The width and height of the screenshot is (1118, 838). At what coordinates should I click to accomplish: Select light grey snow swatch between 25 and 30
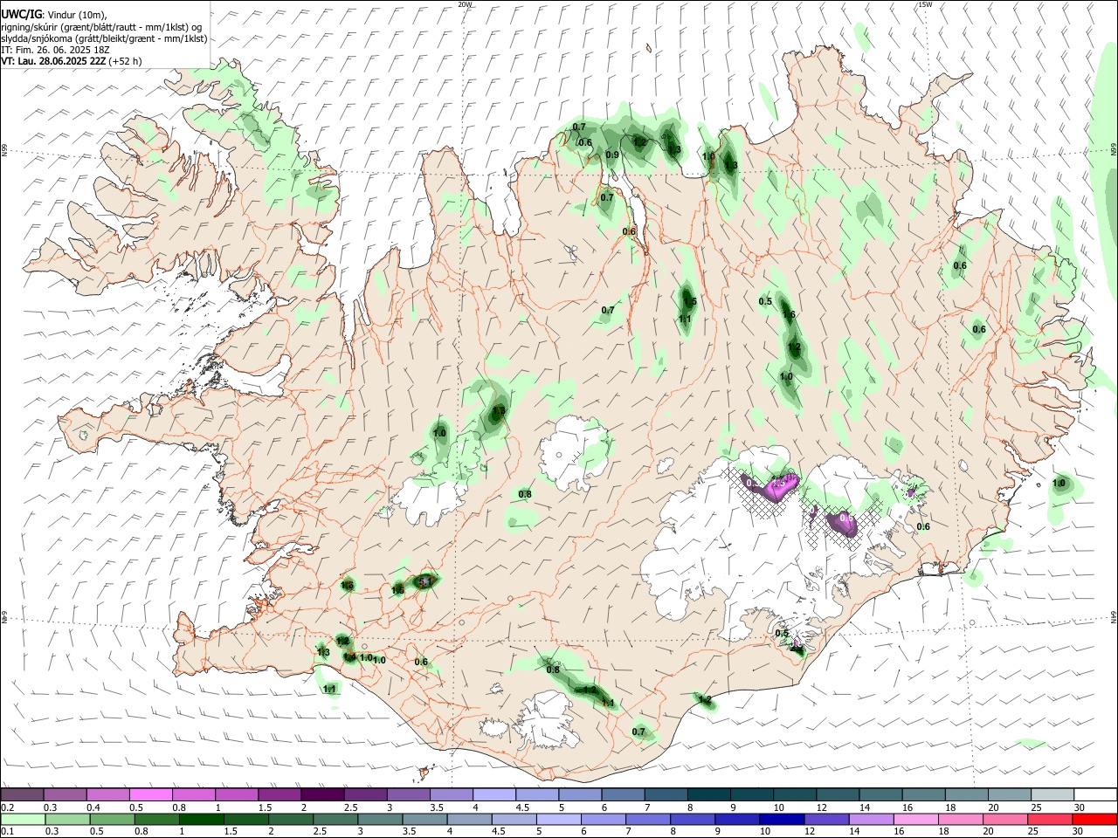point(1053,795)
